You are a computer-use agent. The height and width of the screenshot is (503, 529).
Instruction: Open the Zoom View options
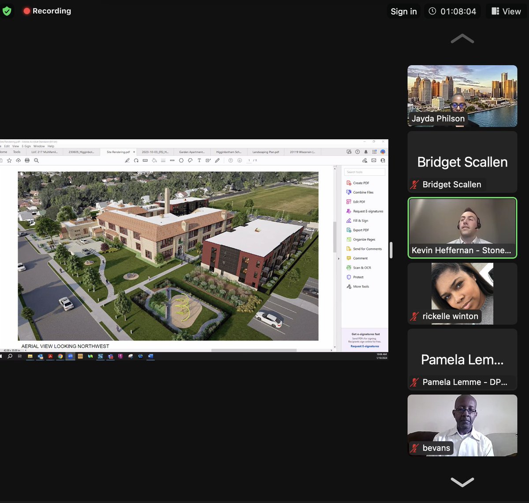point(506,11)
